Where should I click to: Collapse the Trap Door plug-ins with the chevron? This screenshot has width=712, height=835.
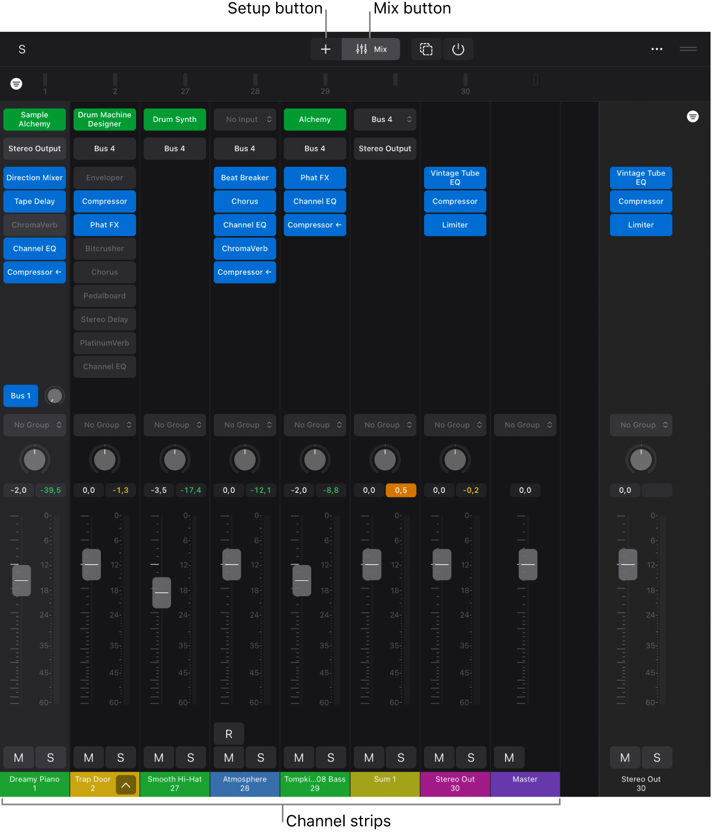point(127,785)
